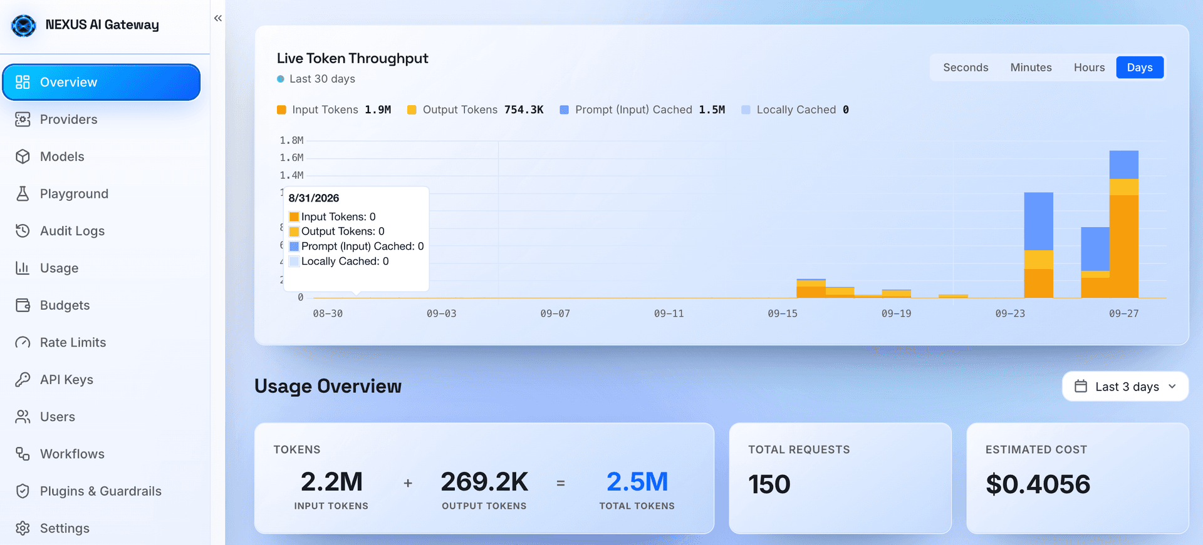The width and height of the screenshot is (1203, 545).
Task: Open Audit Logs history icon
Action: [23, 231]
